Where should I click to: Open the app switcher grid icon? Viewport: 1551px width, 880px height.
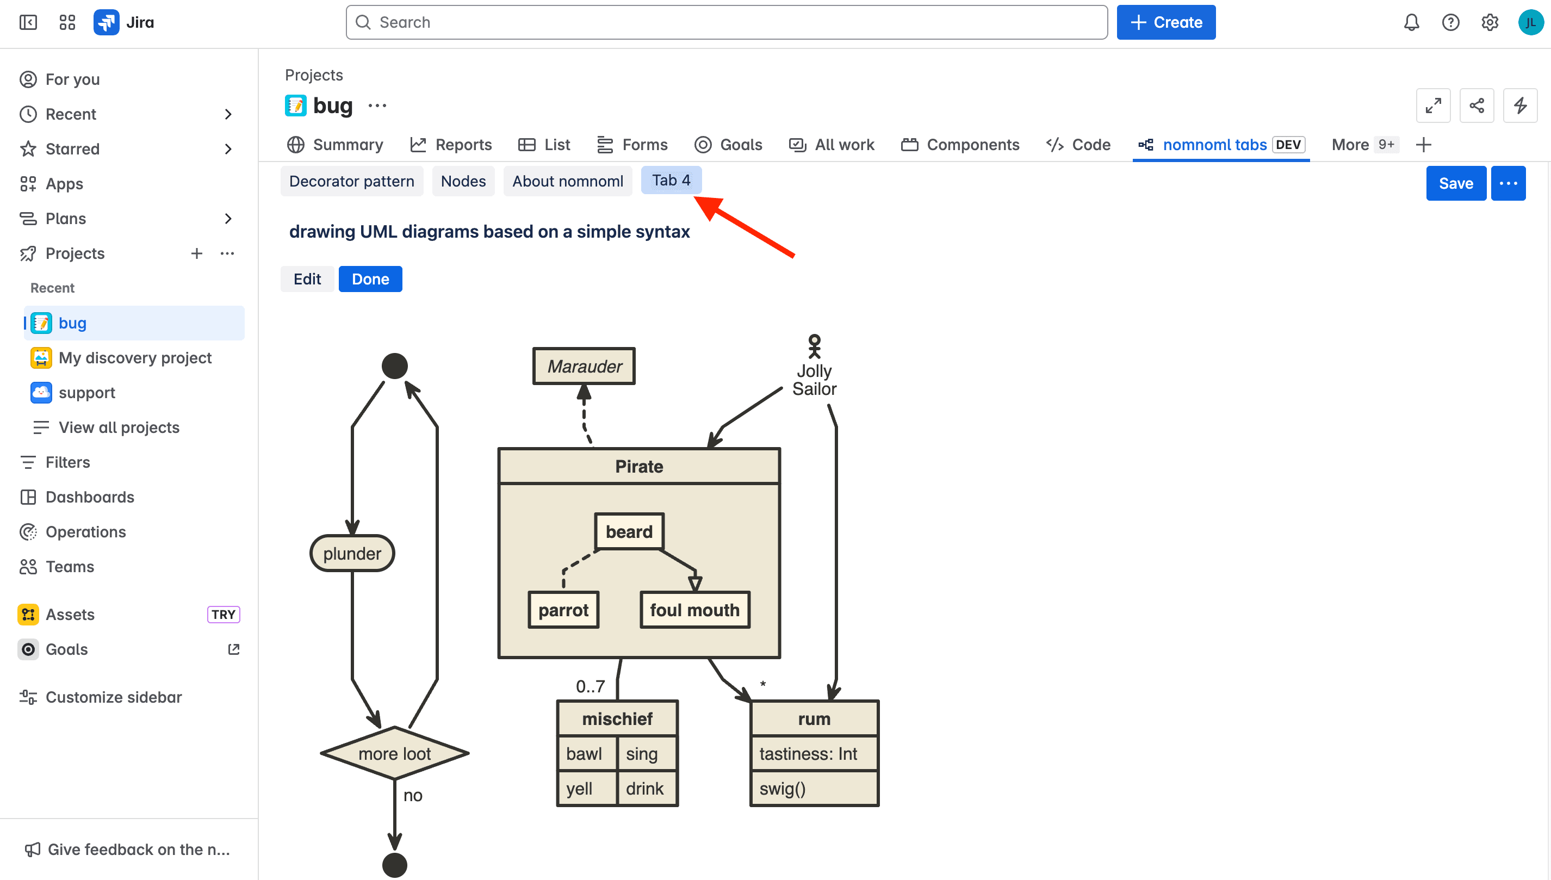67,22
